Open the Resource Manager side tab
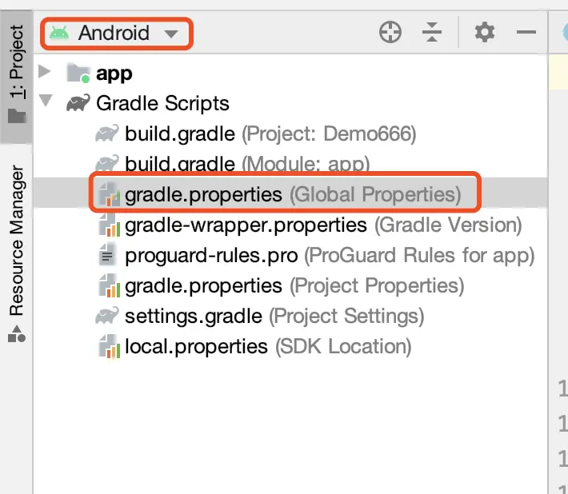 coord(16,252)
